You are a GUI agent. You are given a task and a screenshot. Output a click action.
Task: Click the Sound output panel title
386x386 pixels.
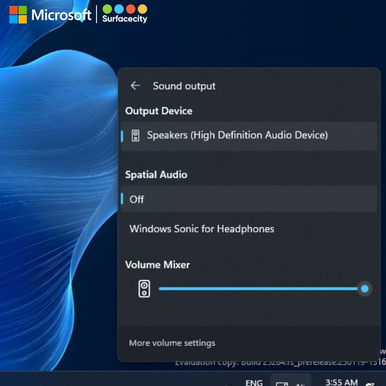coord(184,86)
